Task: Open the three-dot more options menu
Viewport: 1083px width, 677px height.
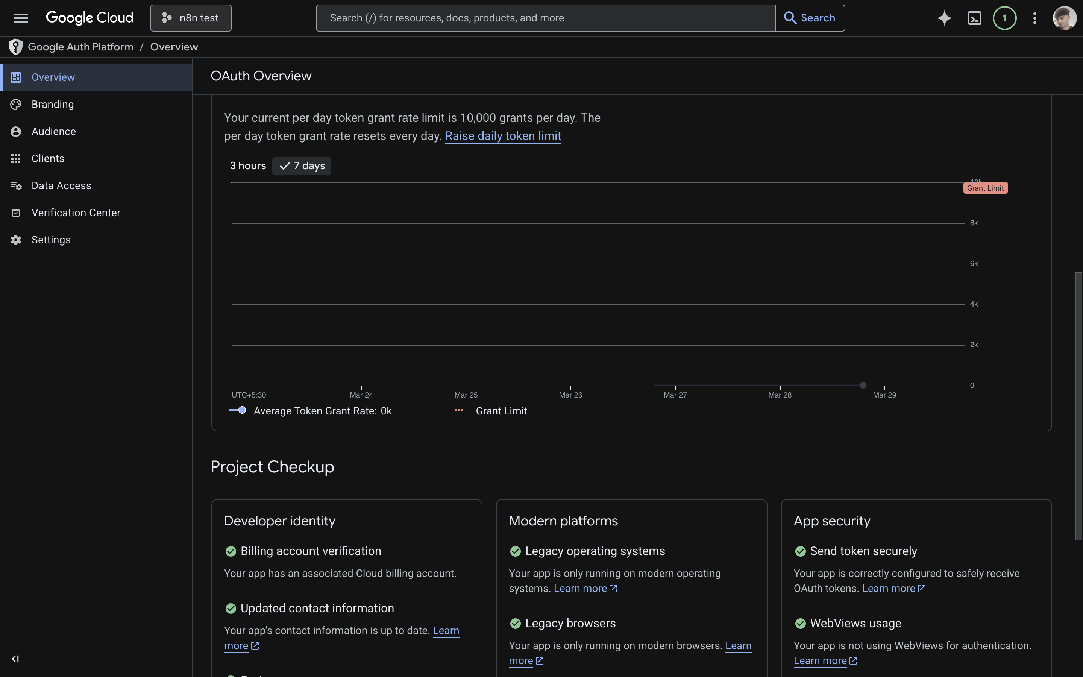Action: [1034, 18]
